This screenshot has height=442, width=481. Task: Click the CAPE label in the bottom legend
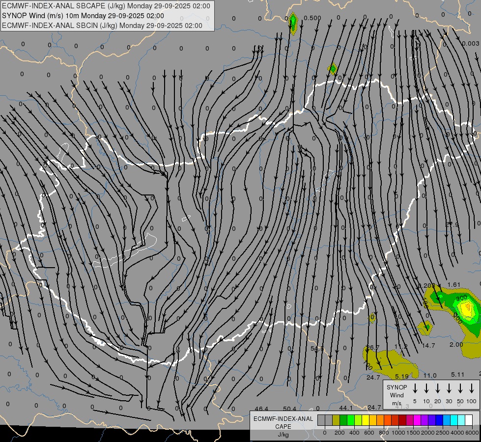point(283,427)
